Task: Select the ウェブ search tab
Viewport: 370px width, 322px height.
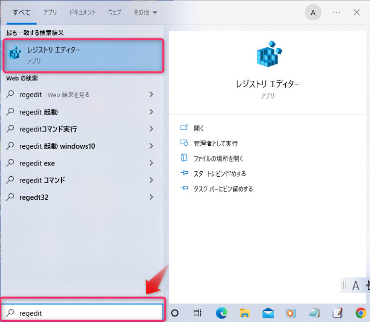Action: point(115,13)
